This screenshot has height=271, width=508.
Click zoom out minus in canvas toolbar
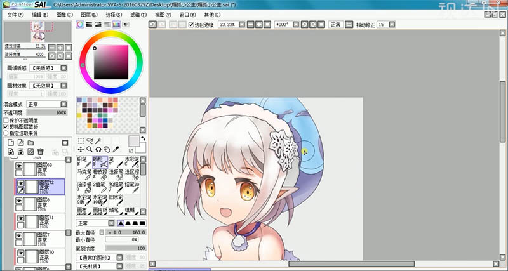pos(250,25)
